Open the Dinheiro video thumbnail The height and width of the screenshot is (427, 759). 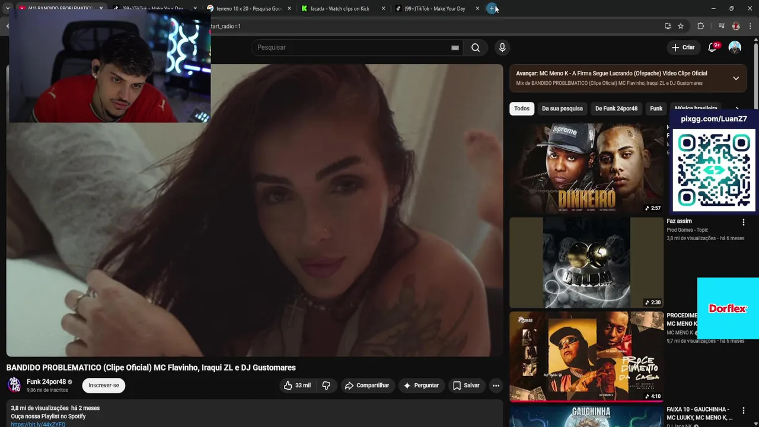586,168
